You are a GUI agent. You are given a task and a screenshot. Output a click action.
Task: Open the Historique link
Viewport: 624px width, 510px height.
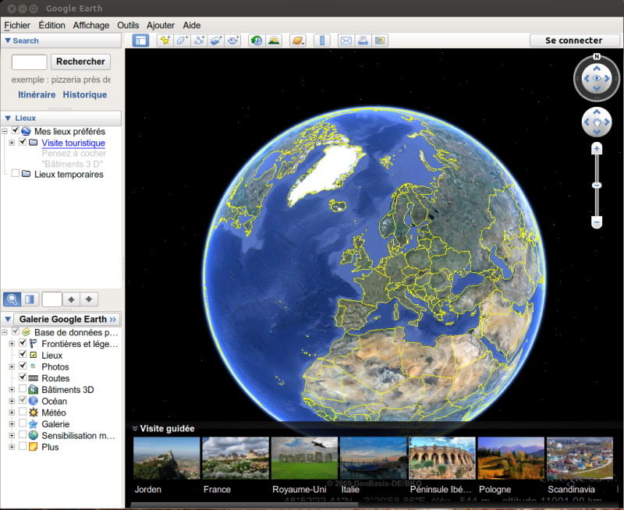tap(85, 94)
